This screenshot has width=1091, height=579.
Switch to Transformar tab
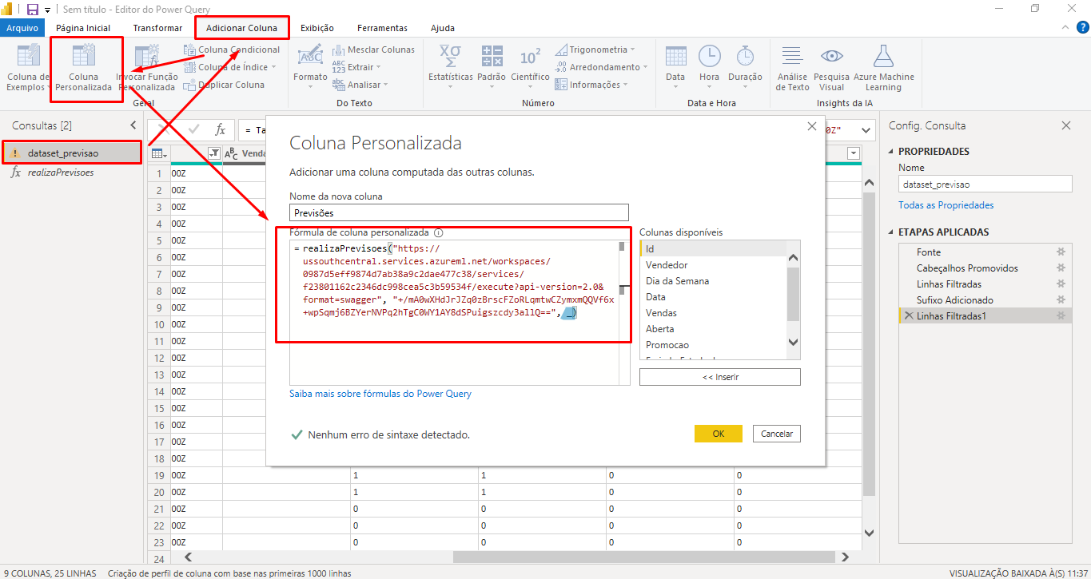157,28
